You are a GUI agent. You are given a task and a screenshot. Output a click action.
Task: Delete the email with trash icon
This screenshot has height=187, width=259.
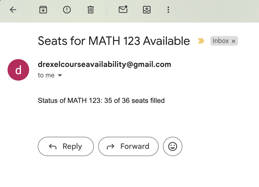90,10
